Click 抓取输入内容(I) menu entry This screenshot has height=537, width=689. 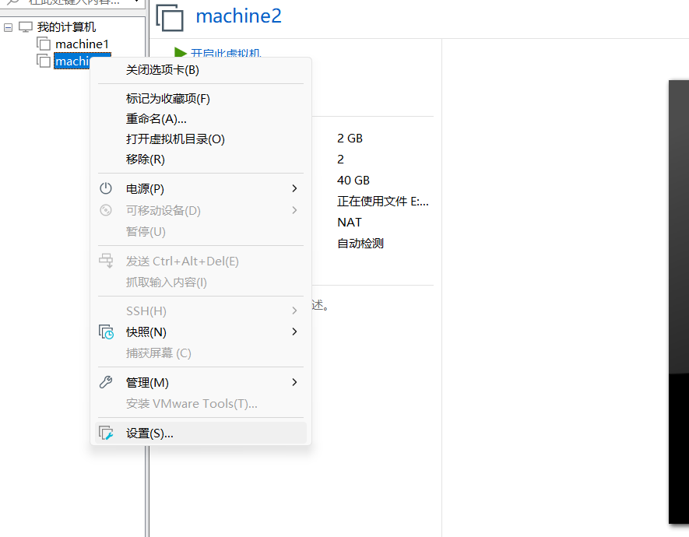click(x=200, y=282)
